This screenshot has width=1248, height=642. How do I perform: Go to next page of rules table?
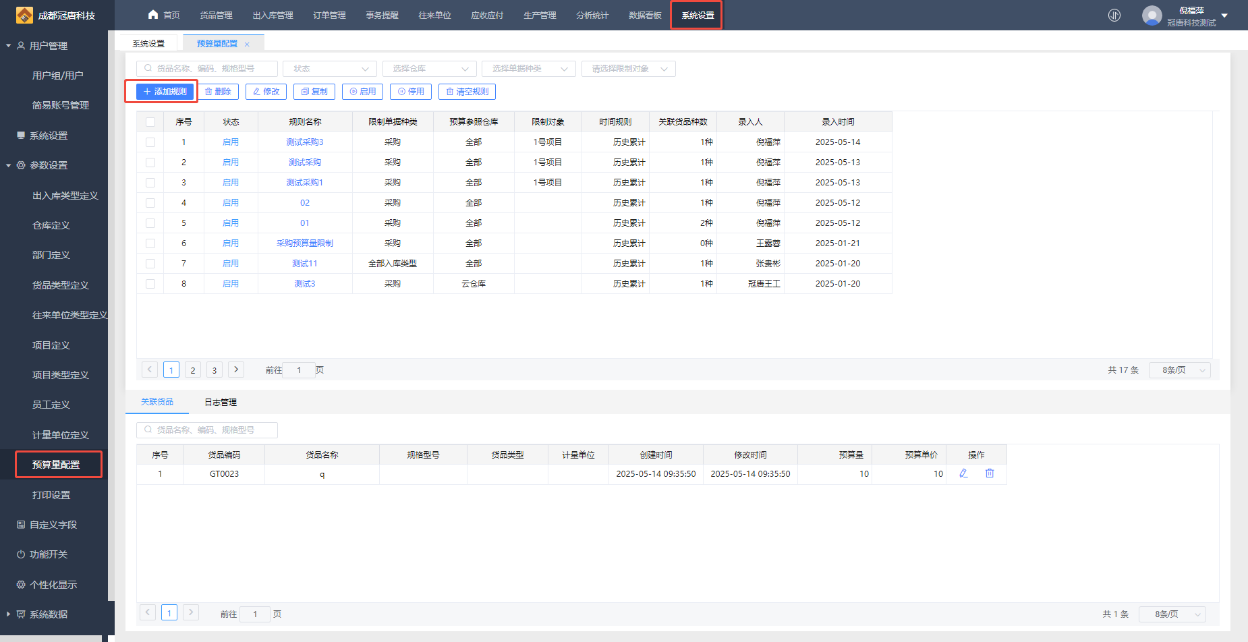coord(236,370)
